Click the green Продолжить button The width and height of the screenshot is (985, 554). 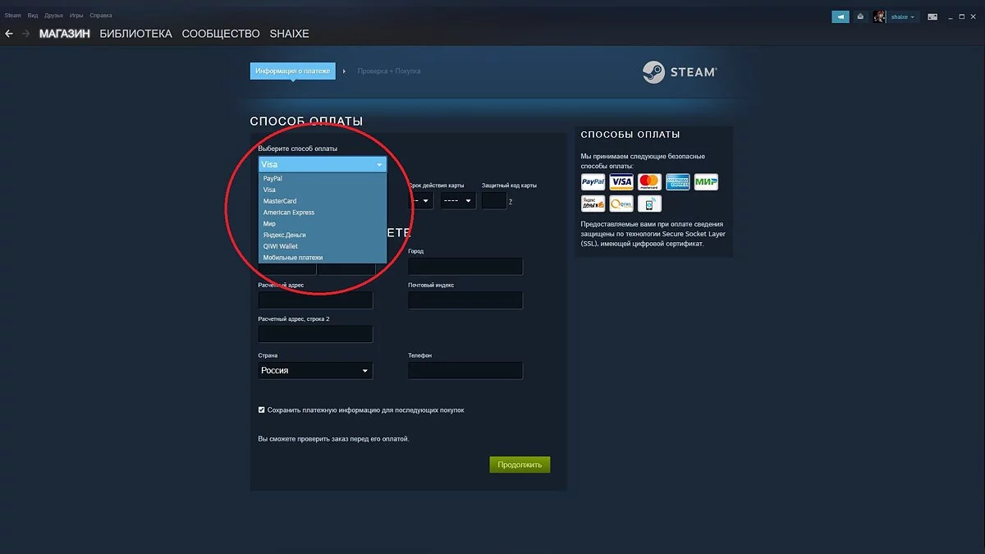(x=520, y=465)
